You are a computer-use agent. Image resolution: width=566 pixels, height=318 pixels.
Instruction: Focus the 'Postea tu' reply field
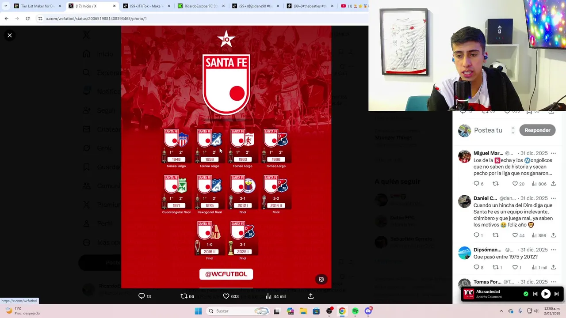coord(488,130)
